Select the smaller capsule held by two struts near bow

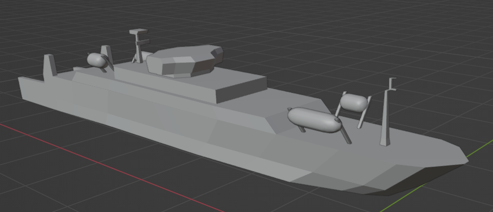(354, 102)
